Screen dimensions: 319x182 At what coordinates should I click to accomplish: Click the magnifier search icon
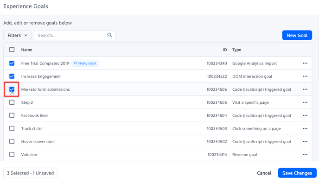109,35
